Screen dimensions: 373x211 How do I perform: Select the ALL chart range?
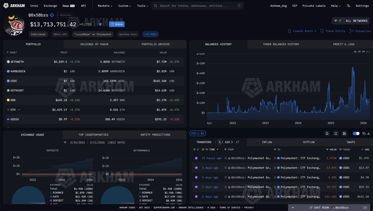pyautogui.click(x=368, y=52)
